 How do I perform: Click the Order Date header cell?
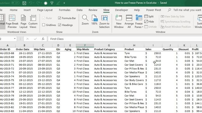(24, 49)
